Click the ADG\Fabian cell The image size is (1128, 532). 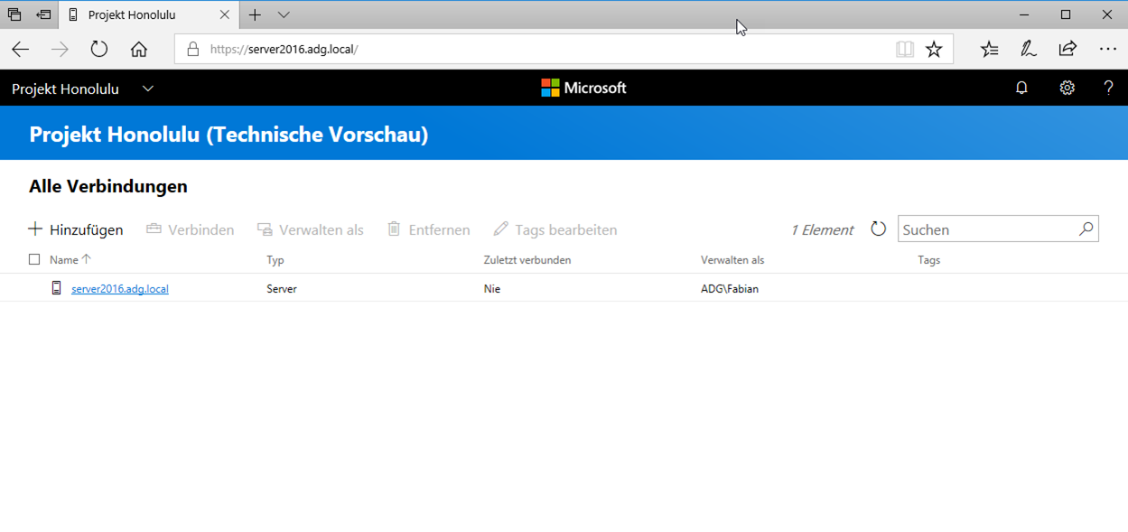click(730, 289)
